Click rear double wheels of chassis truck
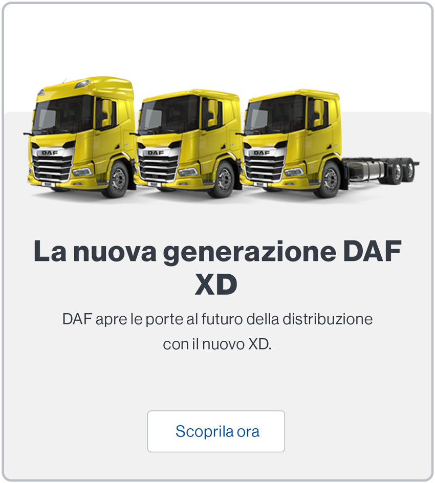435x483 pixels. click(x=402, y=170)
